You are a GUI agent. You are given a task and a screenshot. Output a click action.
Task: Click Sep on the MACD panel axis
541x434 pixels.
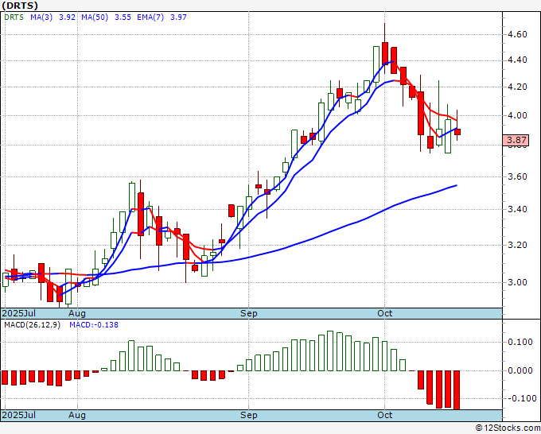pyautogui.click(x=249, y=415)
